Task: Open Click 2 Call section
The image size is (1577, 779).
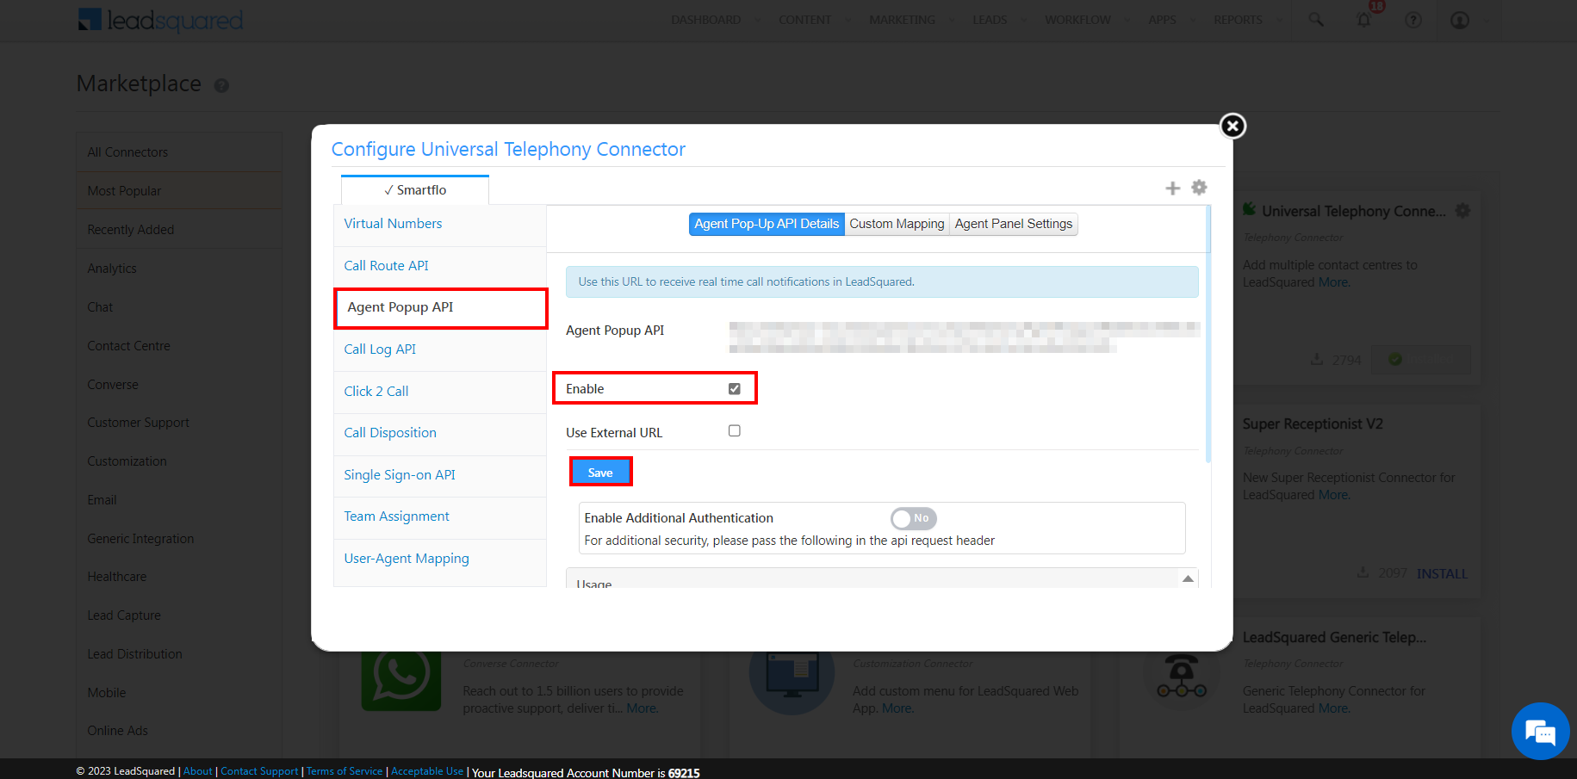Action: 440,392
